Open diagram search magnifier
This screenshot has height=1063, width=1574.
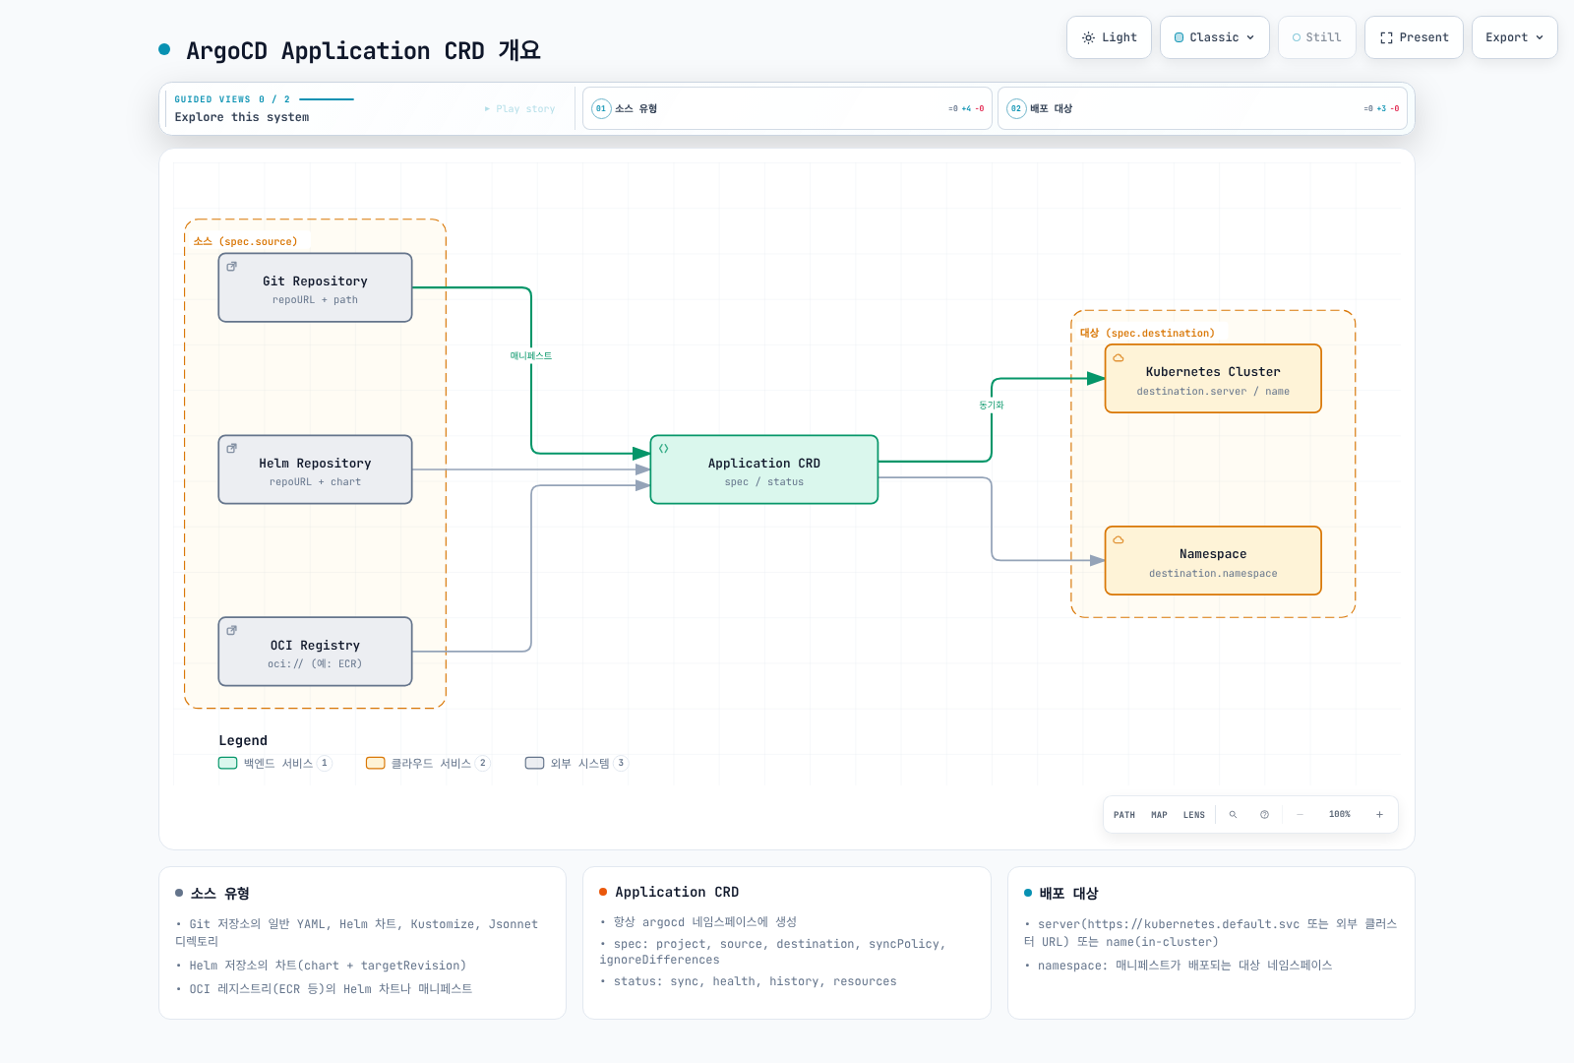1233,815
